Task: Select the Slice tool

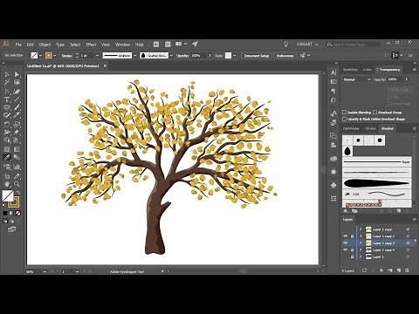Action: [17, 176]
